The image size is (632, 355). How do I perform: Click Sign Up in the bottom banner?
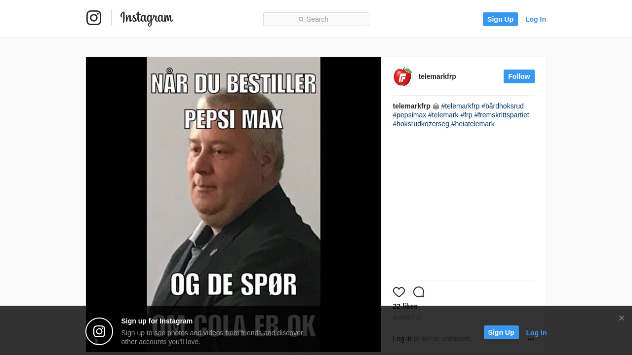tap(501, 332)
